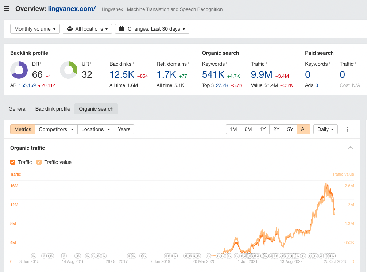Open the Monthly volume dropdown
The image size is (367, 272).
pyautogui.click(x=35, y=29)
